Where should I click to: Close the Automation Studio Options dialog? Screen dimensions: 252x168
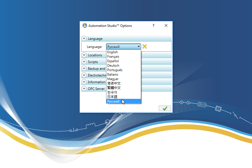[166, 25]
